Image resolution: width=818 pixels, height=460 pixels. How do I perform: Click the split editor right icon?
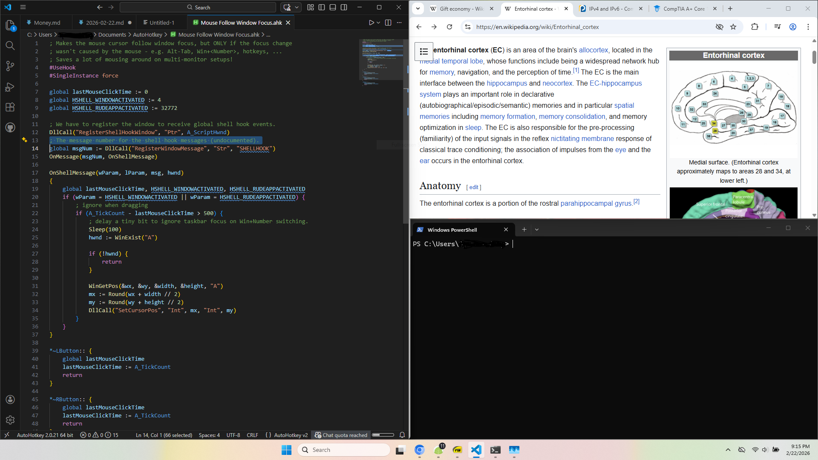[388, 23]
